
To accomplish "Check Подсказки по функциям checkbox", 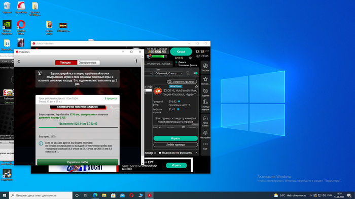I will [160, 153].
